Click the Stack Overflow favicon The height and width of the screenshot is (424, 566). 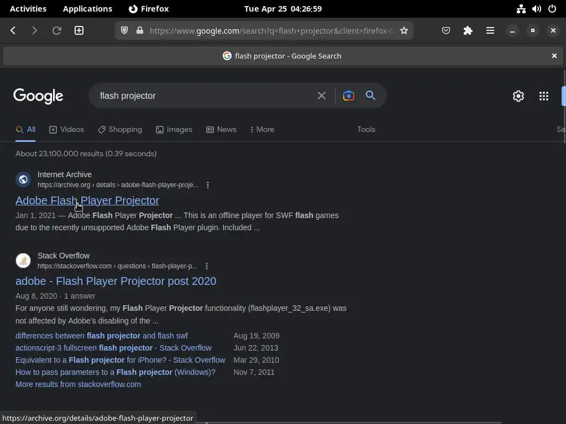23,261
